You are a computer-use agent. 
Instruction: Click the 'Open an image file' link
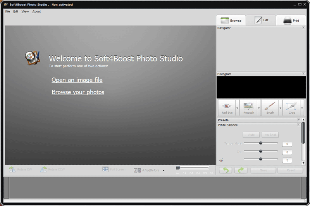[77, 80]
